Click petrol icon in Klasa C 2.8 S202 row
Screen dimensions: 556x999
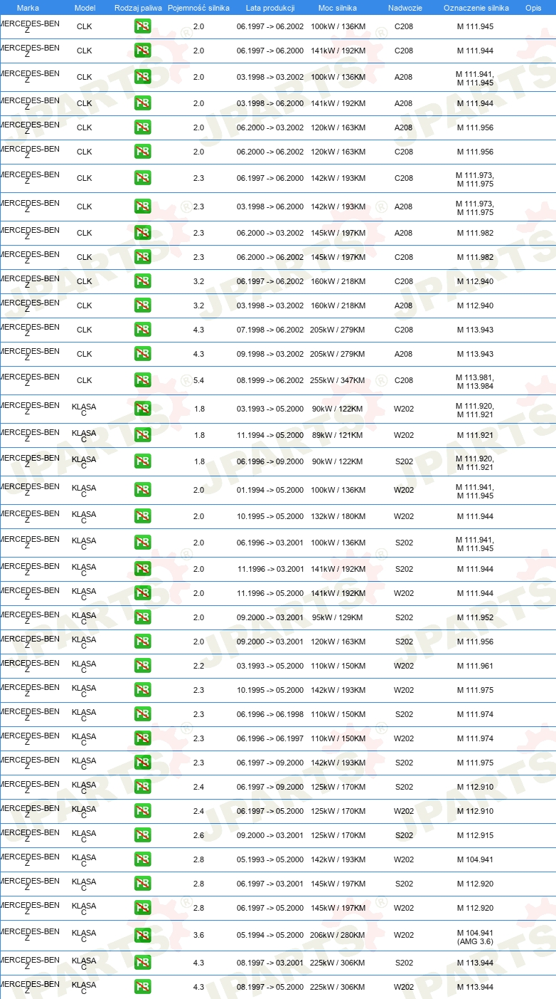click(x=142, y=884)
